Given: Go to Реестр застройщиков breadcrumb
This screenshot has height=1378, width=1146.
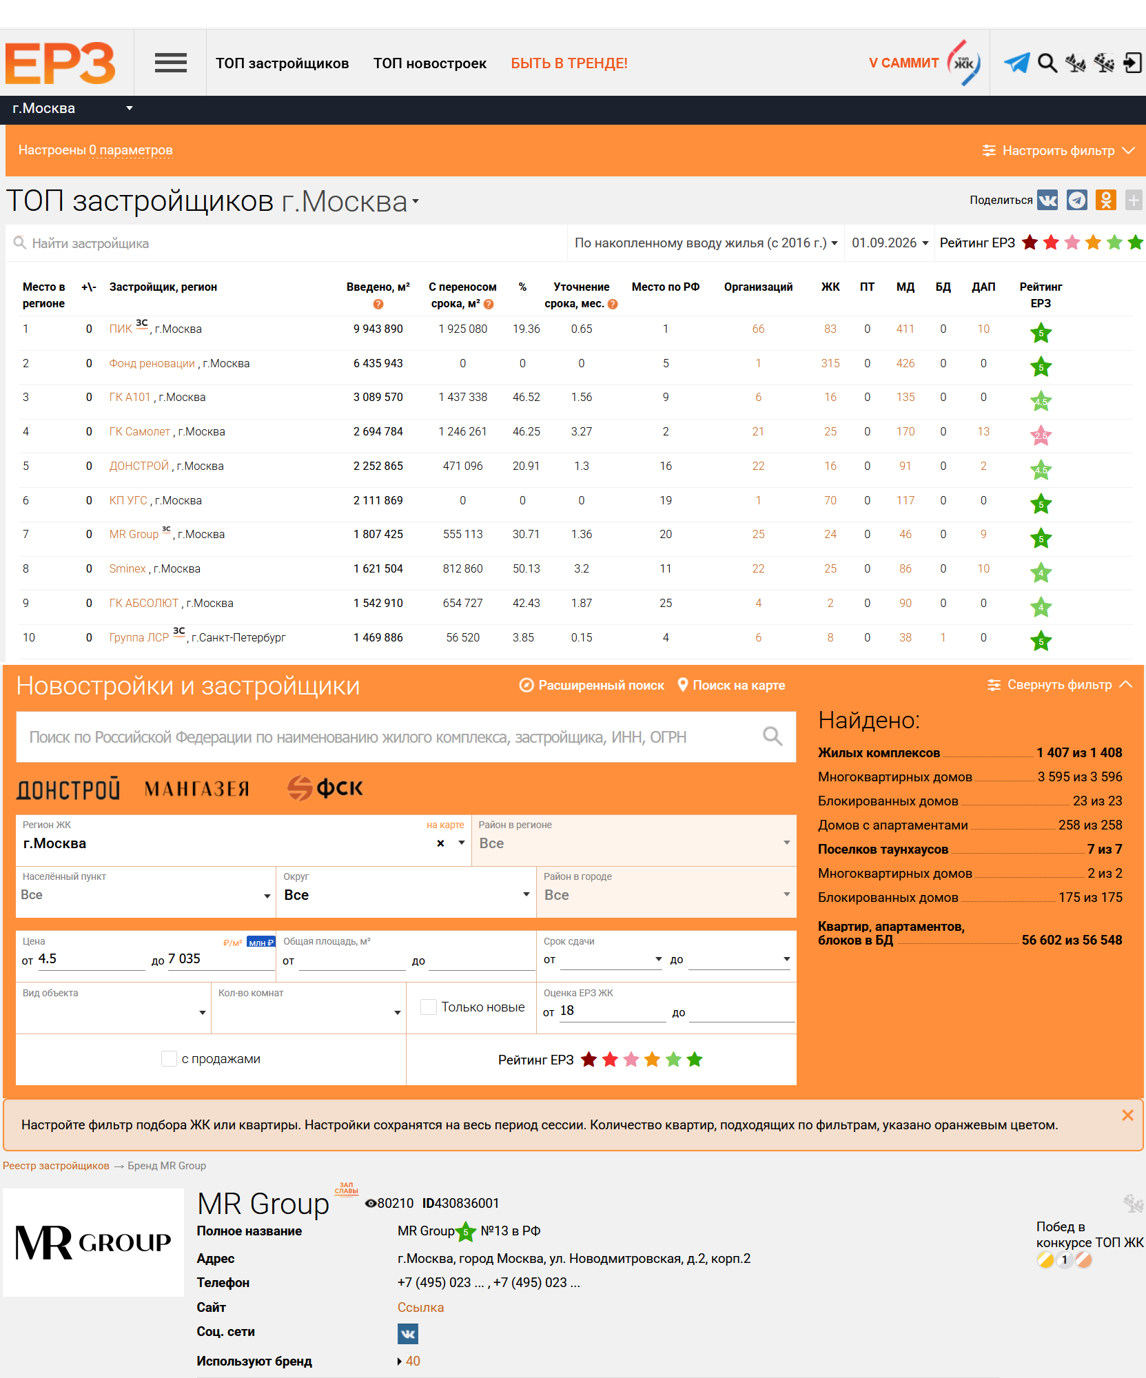Looking at the screenshot, I should click(56, 1165).
